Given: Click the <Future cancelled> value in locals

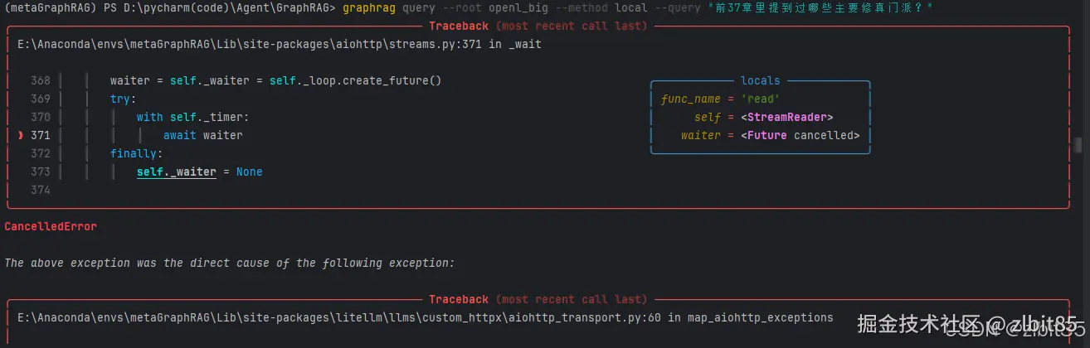Looking at the screenshot, I should click(x=800, y=135).
